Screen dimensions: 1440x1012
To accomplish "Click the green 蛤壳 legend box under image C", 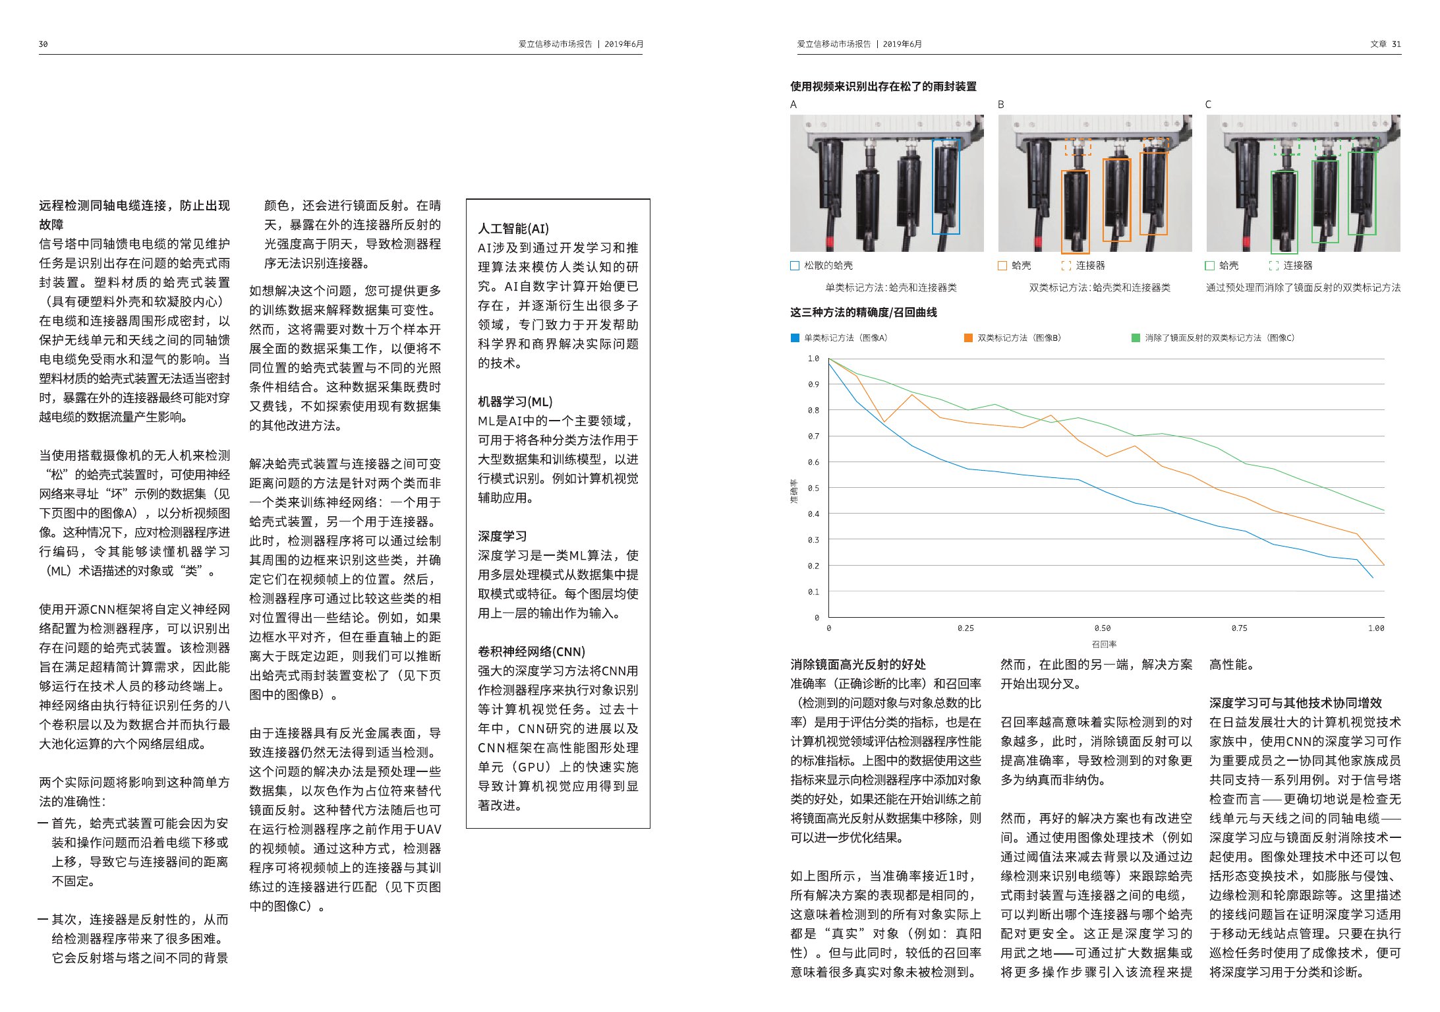I will 1210,266.
